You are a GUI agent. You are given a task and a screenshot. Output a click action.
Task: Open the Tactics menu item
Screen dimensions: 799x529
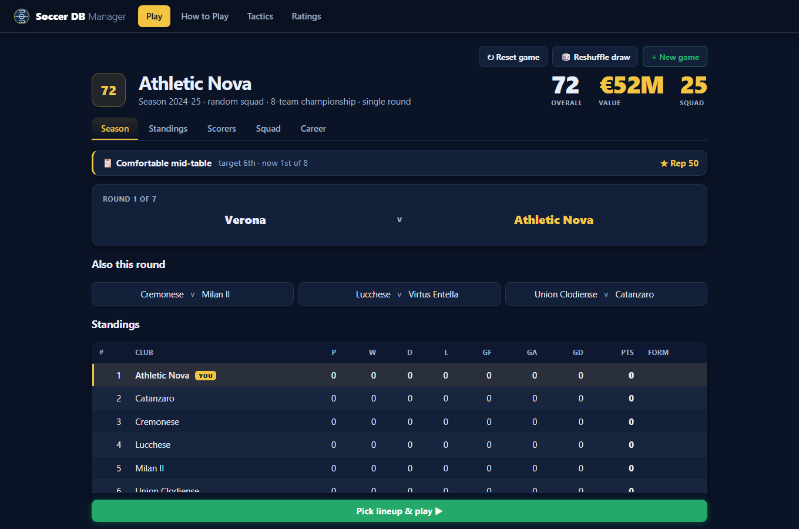click(260, 16)
